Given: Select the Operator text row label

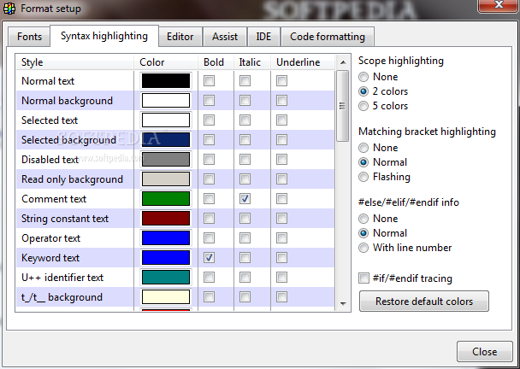Looking at the screenshot, I should 50,238.
